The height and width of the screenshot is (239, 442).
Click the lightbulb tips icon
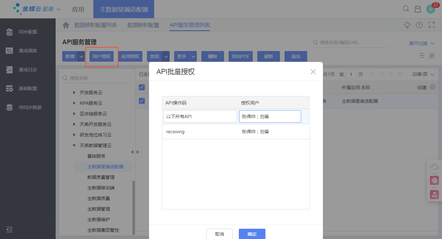[x=407, y=25]
